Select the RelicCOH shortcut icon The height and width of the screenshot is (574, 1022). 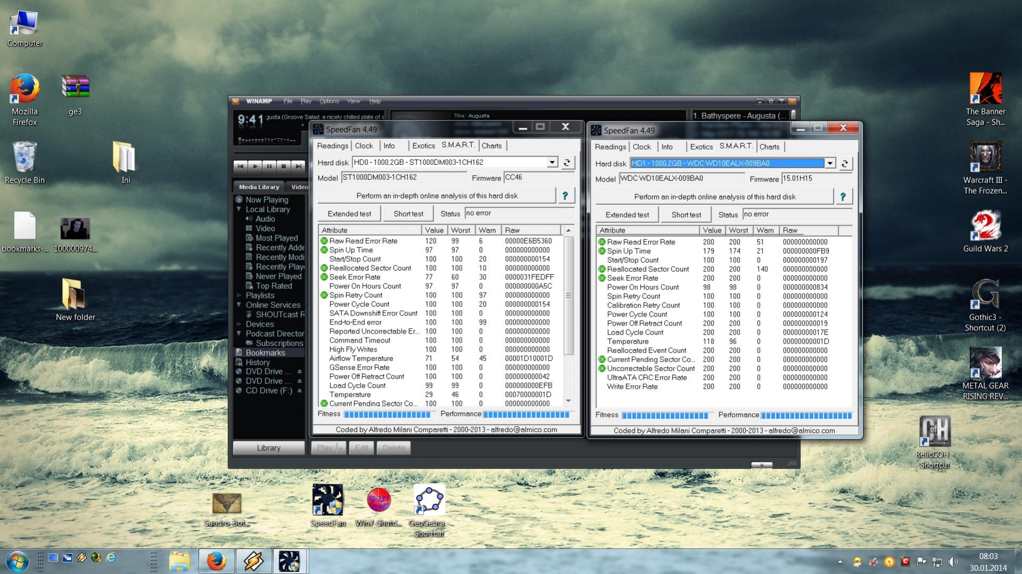(x=935, y=443)
